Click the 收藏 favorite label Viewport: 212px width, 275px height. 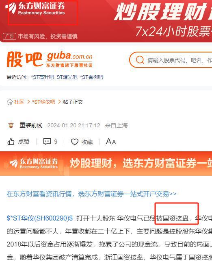(x=87, y=142)
